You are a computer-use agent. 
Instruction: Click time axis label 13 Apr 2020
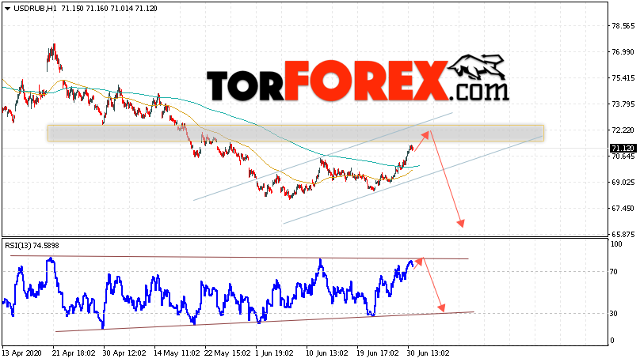[x=22, y=353]
